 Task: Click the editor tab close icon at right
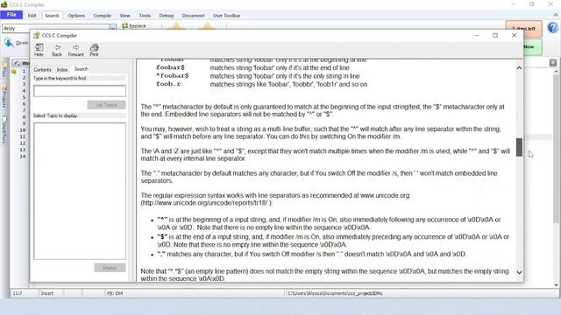click(553, 63)
